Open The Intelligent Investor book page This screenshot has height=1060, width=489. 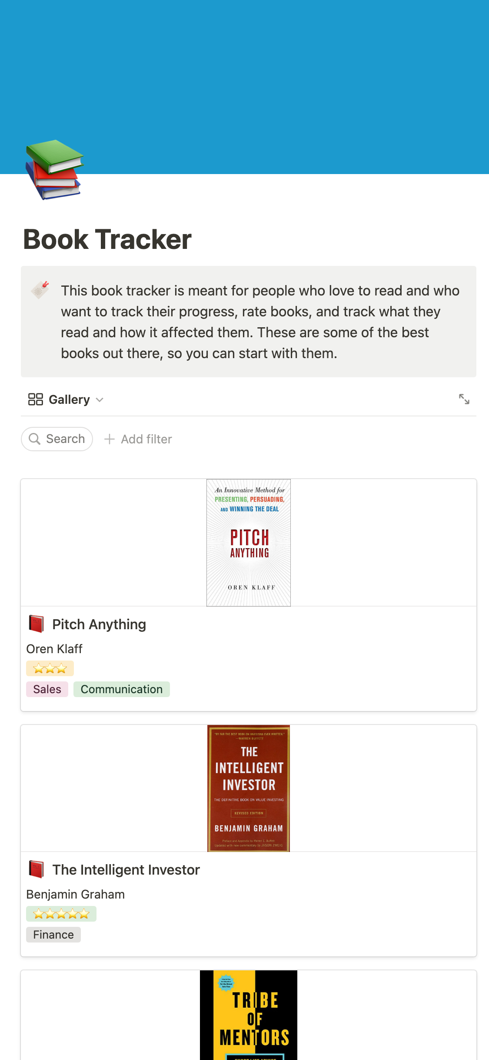126,870
